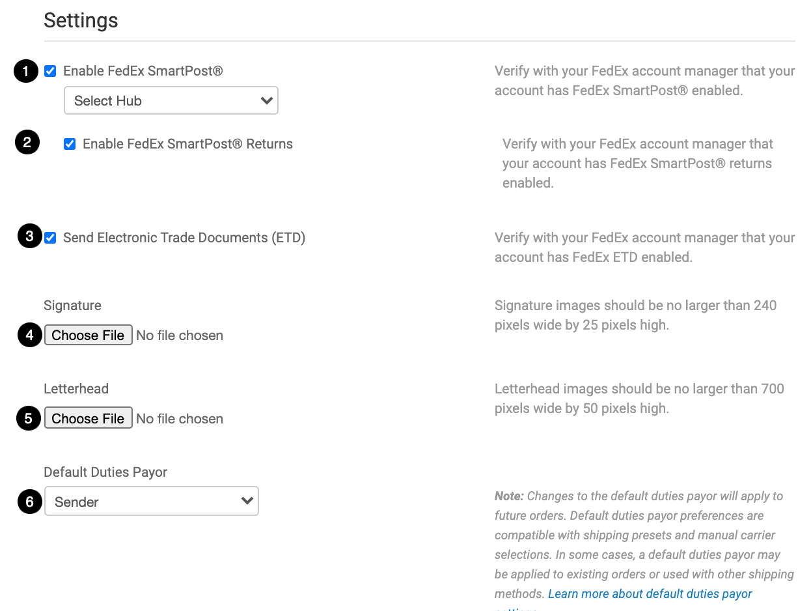Viewport: 811px width, 611px height.
Task: Choose a file for the Letterhead image
Action: point(88,419)
